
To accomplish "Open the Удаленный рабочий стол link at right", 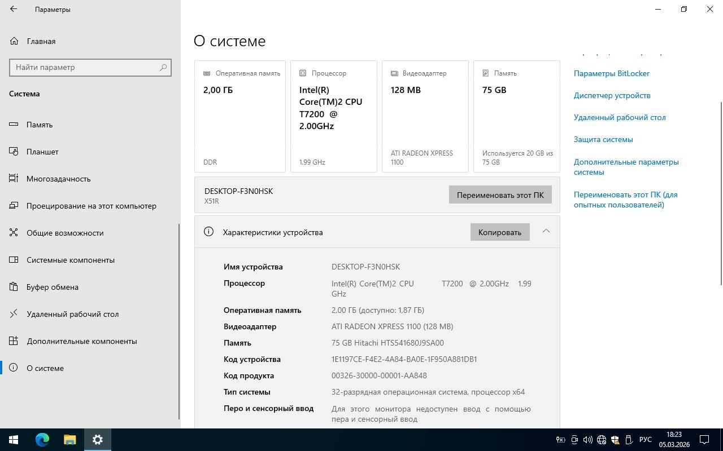I will click(x=620, y=117).
